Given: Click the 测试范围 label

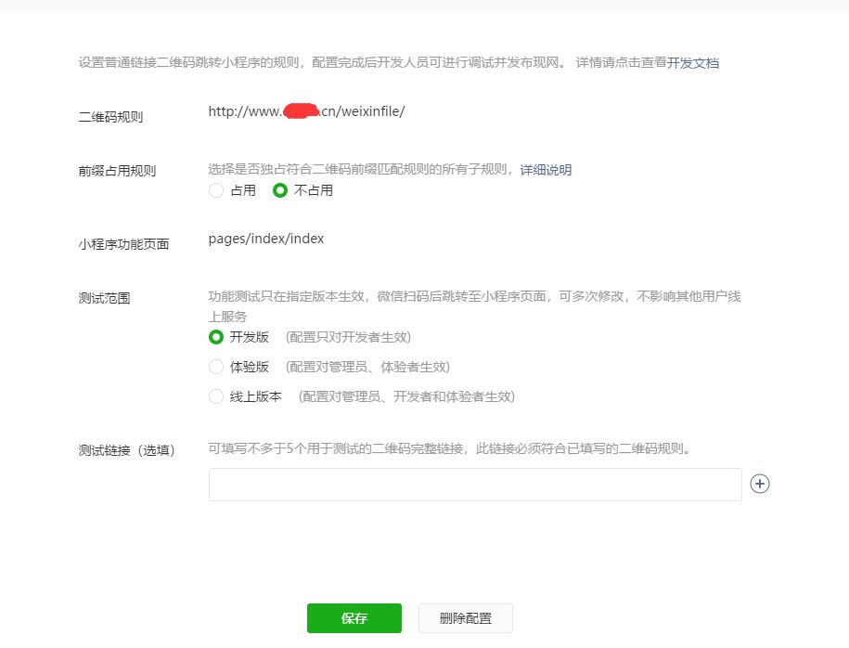Looking at the screenshot, I should (104, 299).
